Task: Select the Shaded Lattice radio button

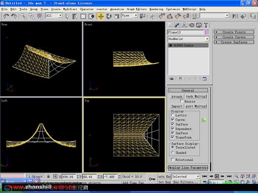Action: click(172, 153)
